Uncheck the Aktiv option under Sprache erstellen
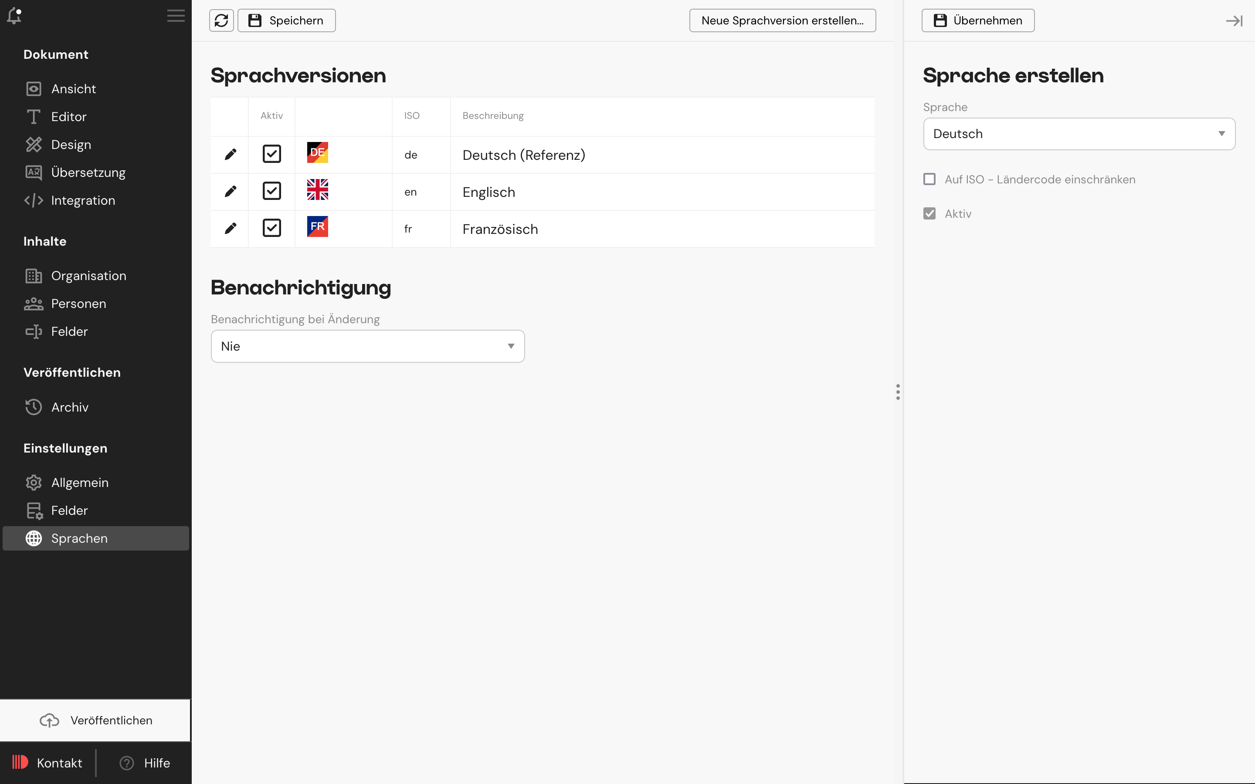The image size is (1255, 784). [929, 213]
